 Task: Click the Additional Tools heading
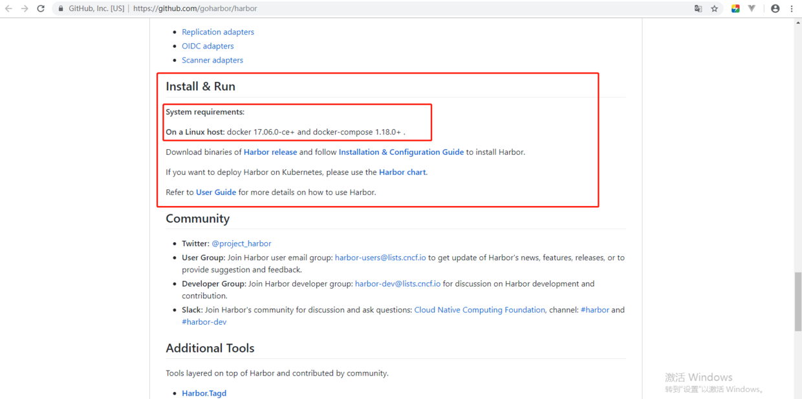tap(210, 348)
